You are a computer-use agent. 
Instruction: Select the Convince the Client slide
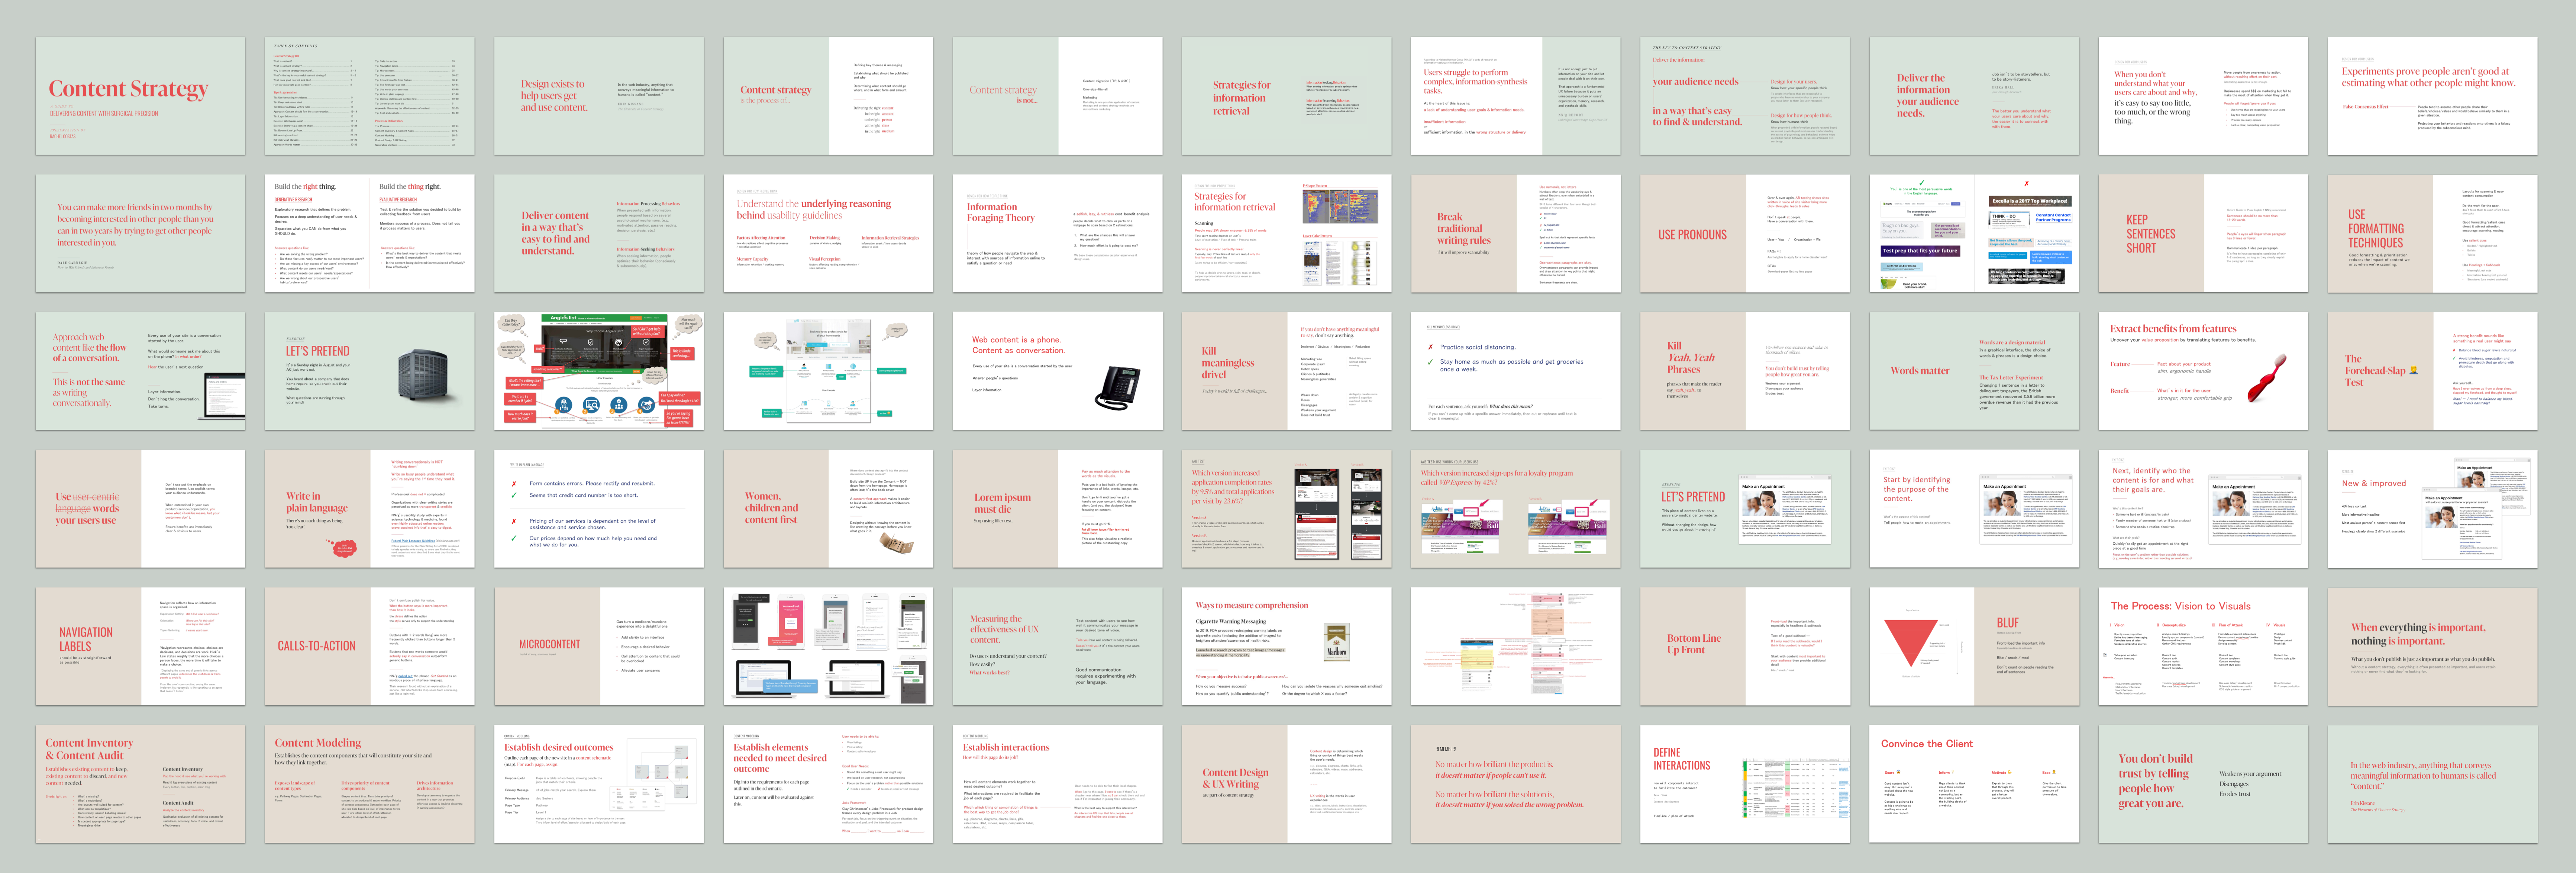pyautogui.click(x=1973, y=784)
